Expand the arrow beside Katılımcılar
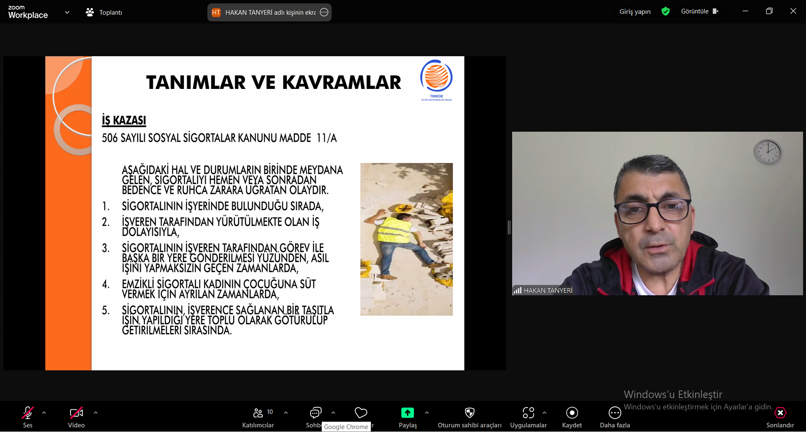 286,413
